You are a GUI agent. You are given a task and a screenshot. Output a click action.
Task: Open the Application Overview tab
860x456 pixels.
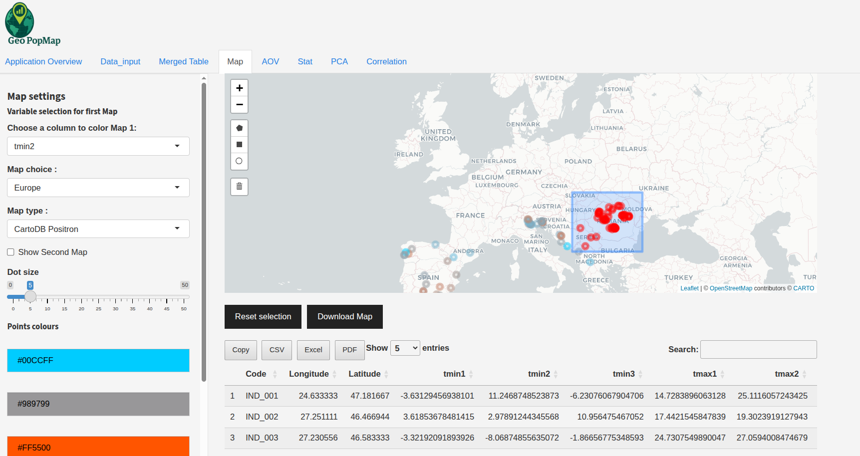pyautogui.click(x=43, y=61)
